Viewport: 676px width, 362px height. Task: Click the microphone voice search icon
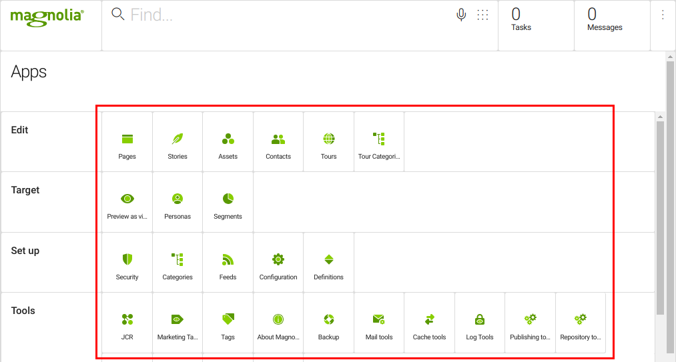click(461, 15)
